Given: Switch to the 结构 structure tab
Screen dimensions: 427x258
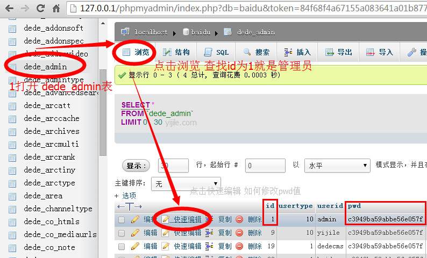Looking at the screenshot, I should tap(176, 52).
